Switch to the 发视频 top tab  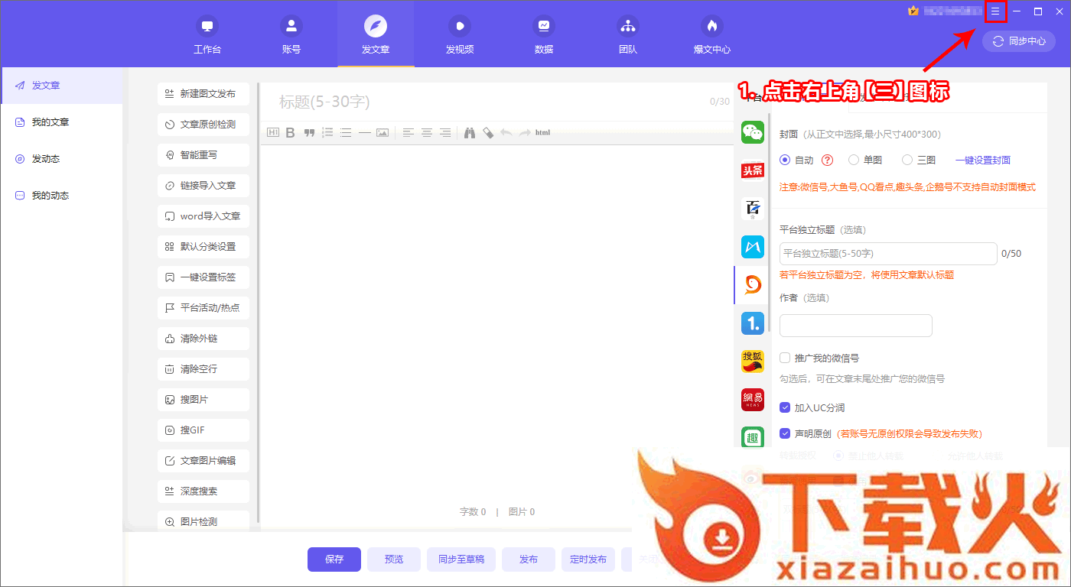point(460,34)
